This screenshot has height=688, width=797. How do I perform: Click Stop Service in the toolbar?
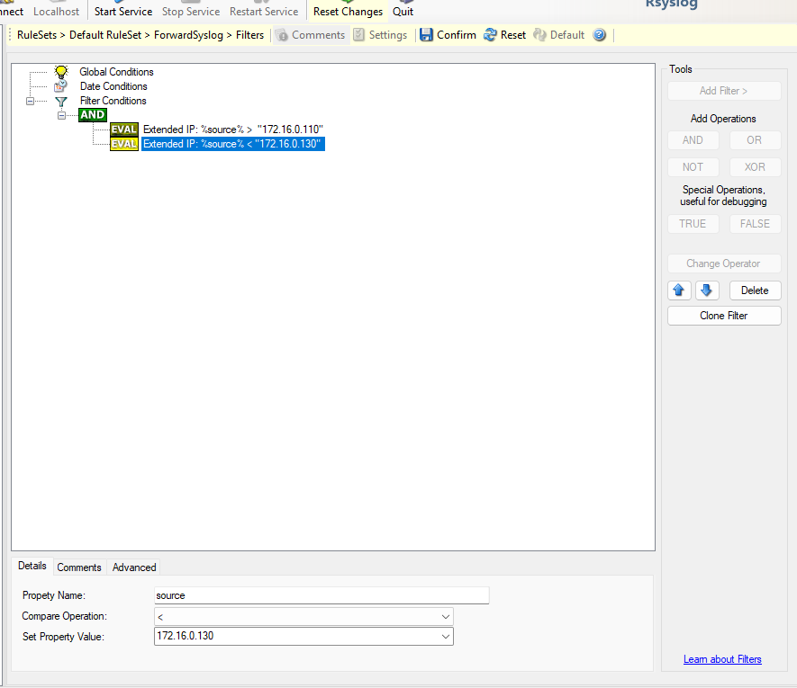pyautogui.click(x=191, y=11)
